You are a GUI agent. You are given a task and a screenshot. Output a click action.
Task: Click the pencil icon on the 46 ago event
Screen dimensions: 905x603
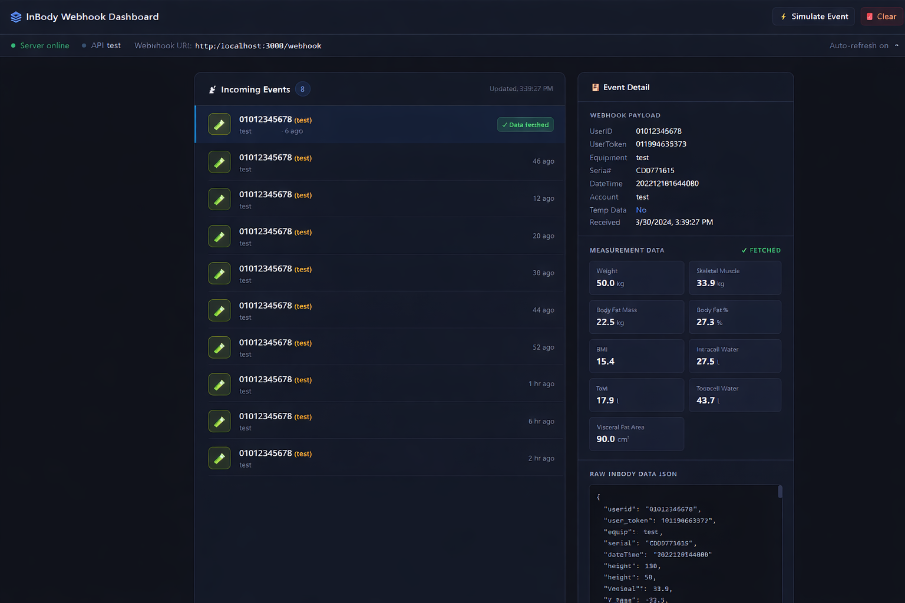click(219, 162)
